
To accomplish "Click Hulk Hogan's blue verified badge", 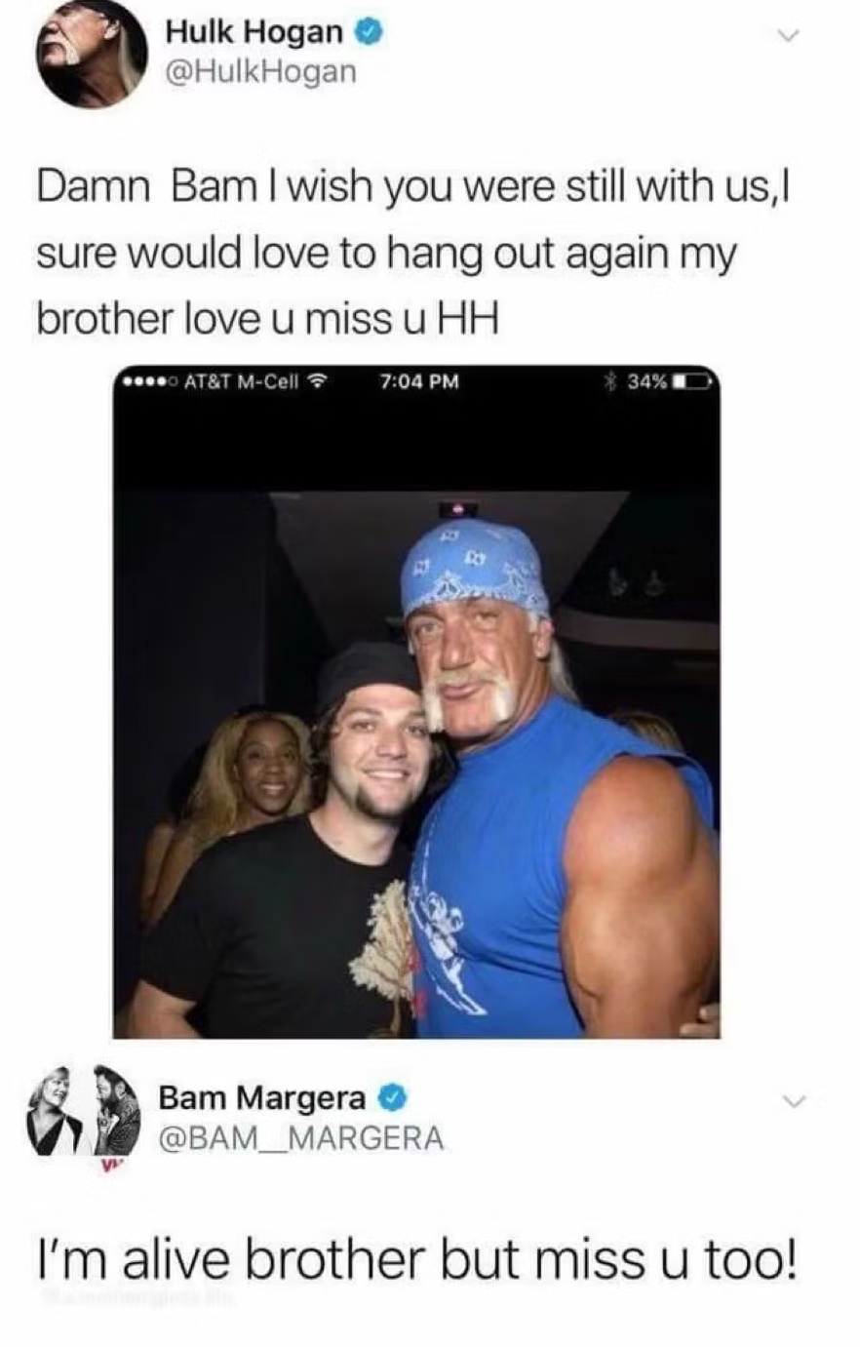I will pos(369,33).
